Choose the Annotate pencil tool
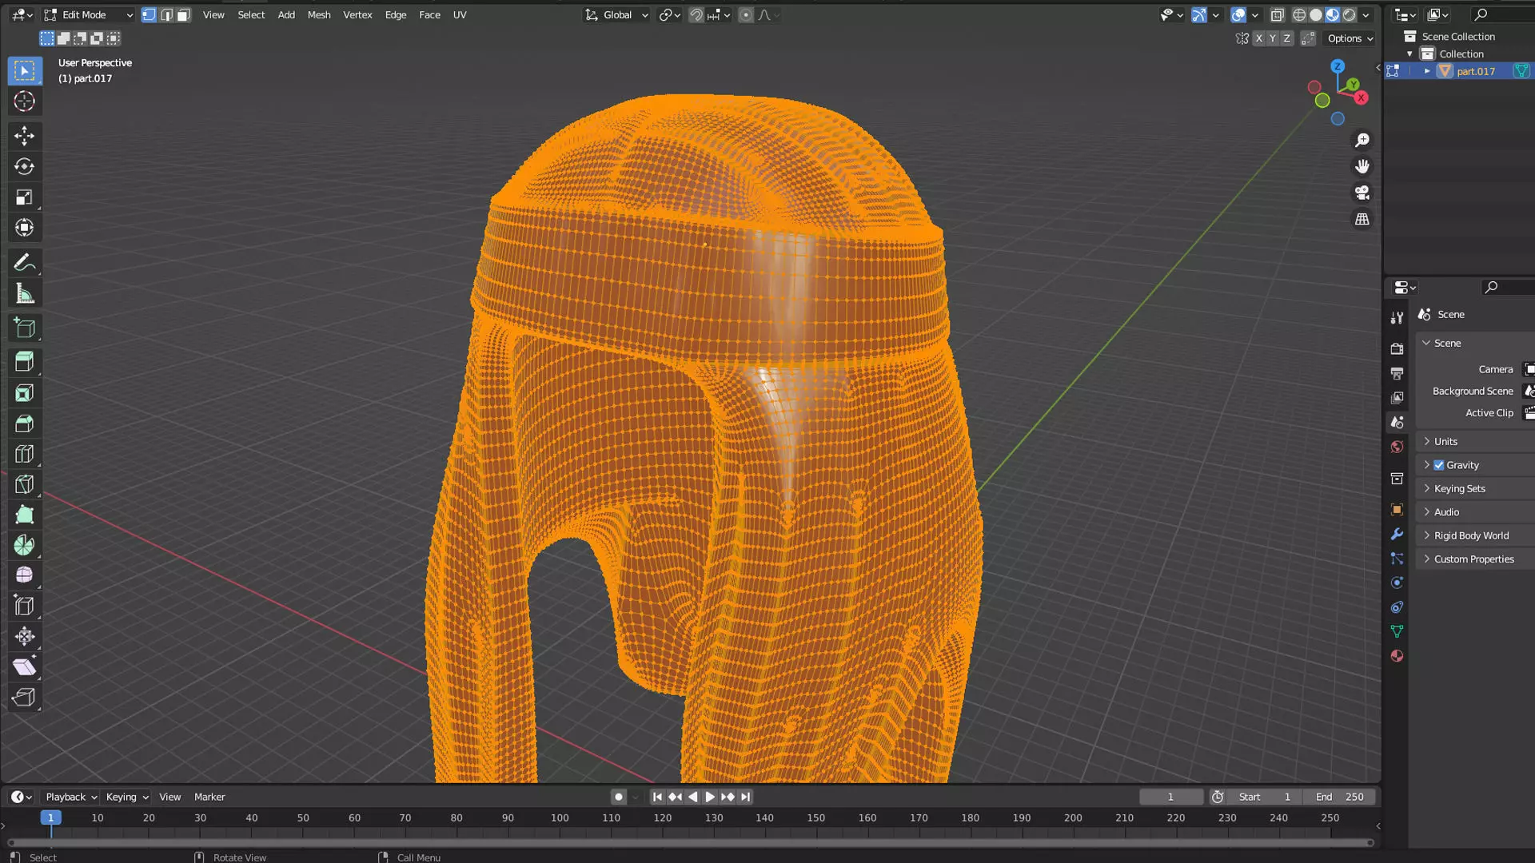Viewport: 1535px width, 863px height. tap(24, 263)
